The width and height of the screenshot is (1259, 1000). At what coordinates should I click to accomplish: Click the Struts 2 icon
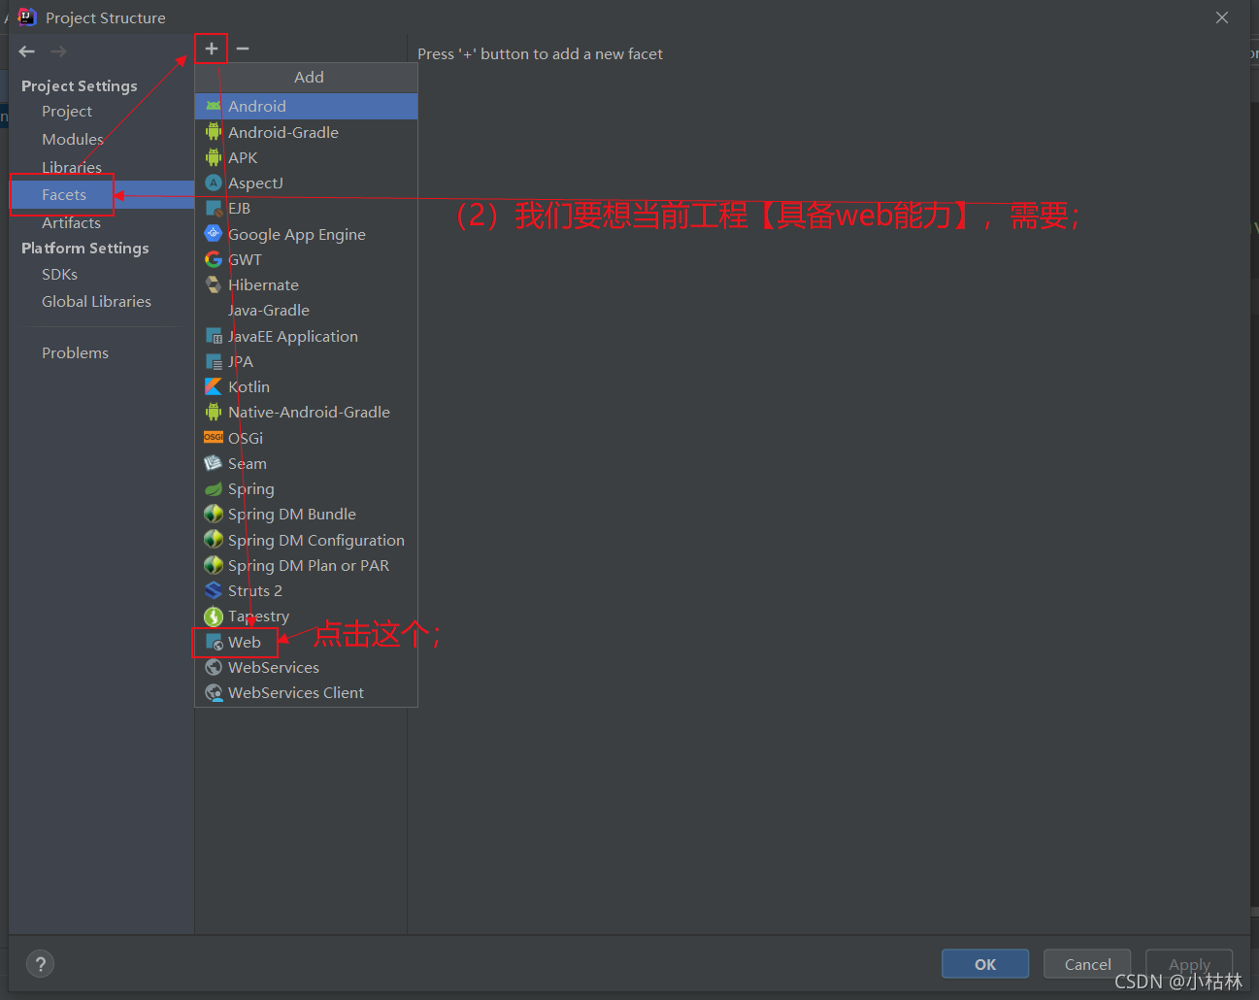[214, 590]
